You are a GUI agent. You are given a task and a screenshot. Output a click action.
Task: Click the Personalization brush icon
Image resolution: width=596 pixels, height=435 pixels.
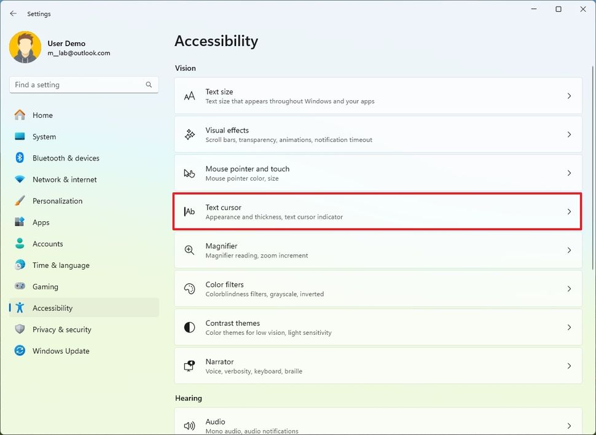[20, 201]
